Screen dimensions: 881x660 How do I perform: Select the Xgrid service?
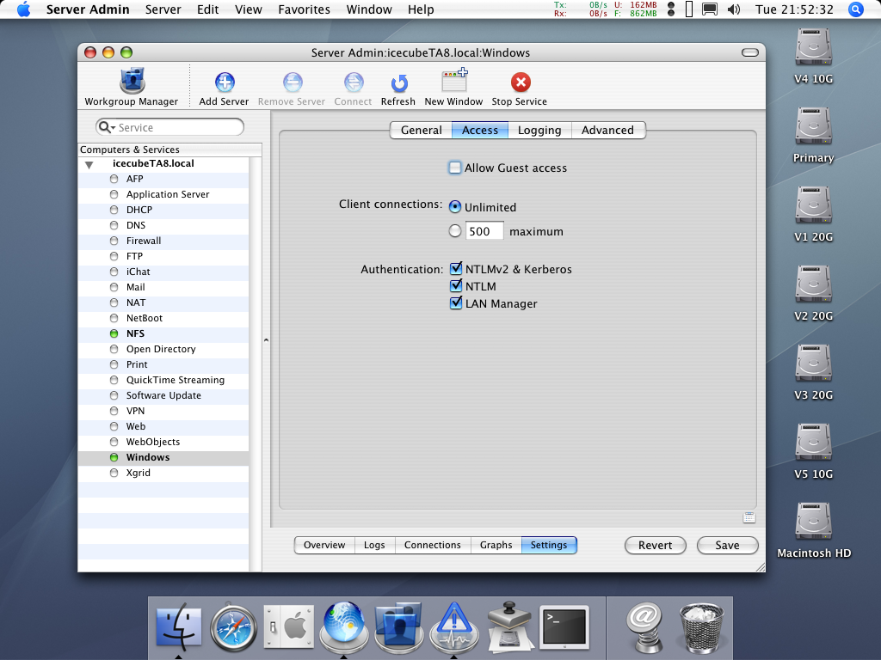163,474
